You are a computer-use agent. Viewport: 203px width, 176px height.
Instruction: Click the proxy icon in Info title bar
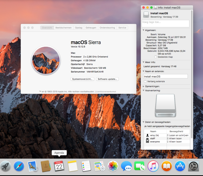[156, 8]
